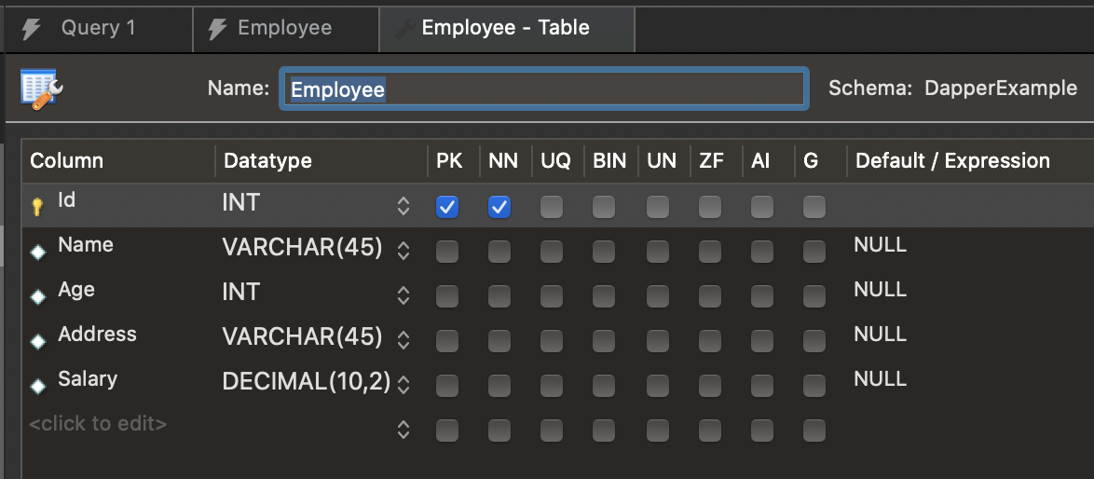
Task: Enable AI checkbox for Id column
Action: click(x=762, y=207)
